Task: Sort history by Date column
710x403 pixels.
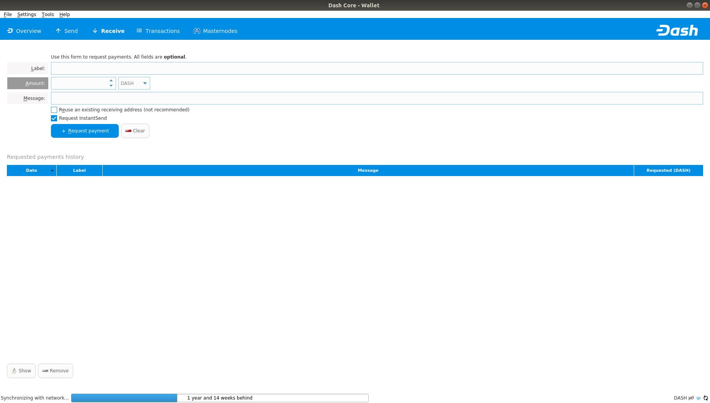Action: pyautogui.click(x=31, y=171)
